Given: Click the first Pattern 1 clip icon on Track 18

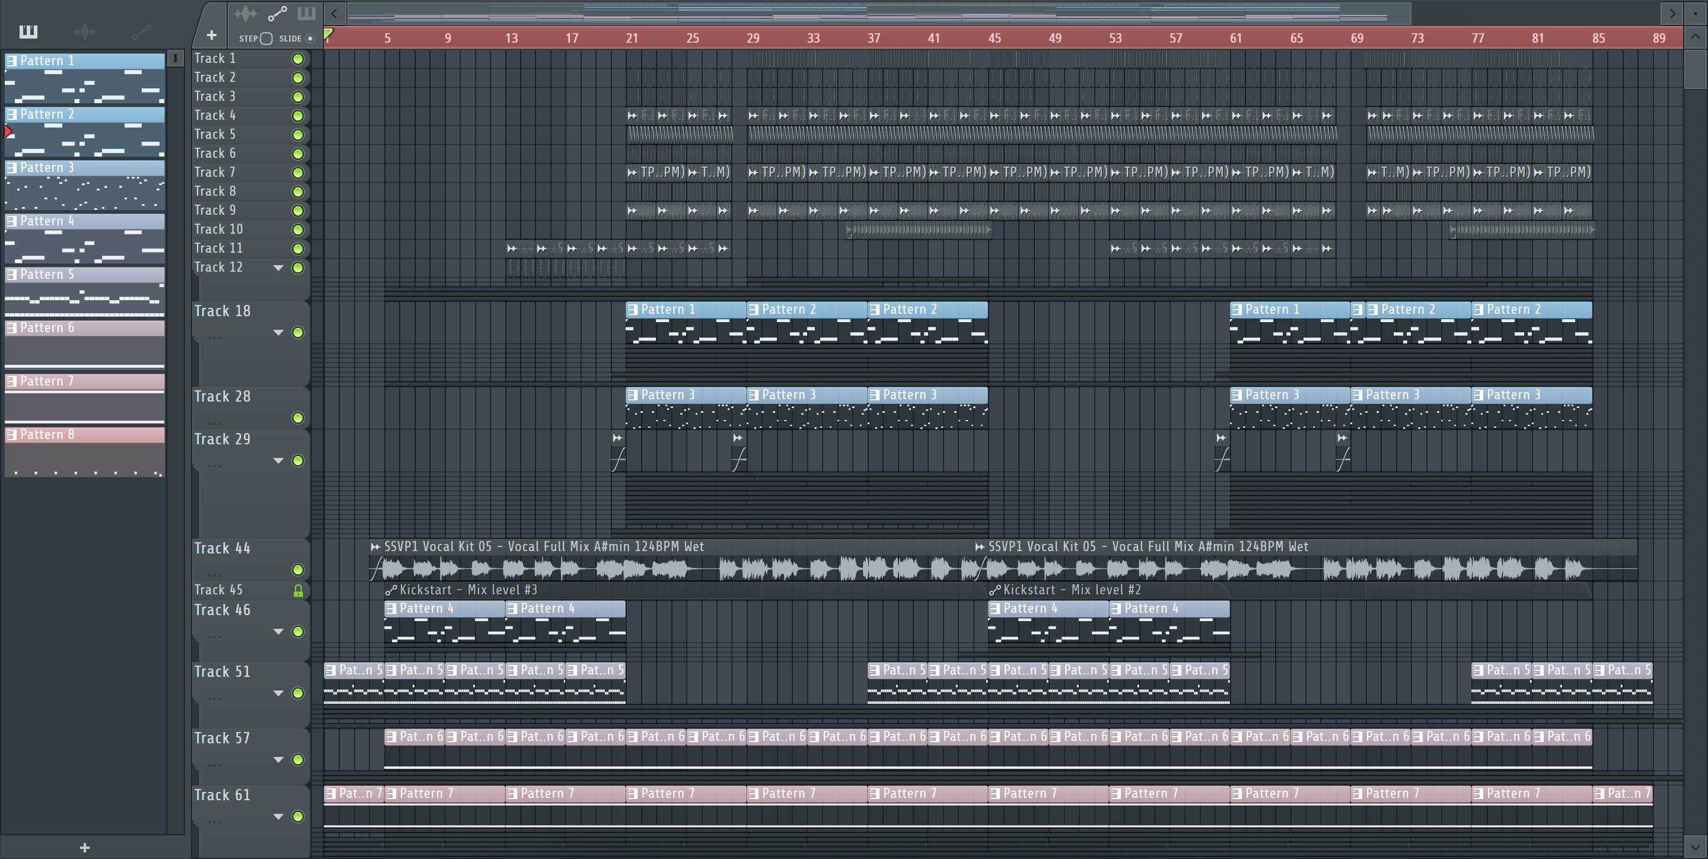Looking at the screenshot, I should (633, 309).
